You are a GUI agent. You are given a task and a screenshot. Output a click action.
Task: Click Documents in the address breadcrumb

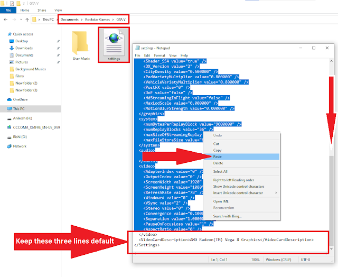pyautogui.click(x=69, y=20)
